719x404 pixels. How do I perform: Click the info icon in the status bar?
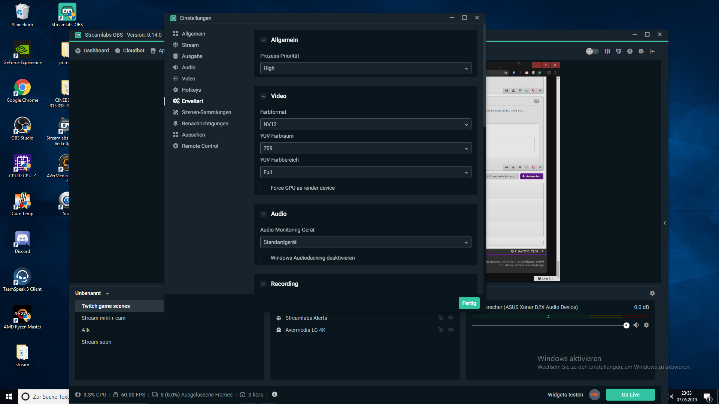274,394
